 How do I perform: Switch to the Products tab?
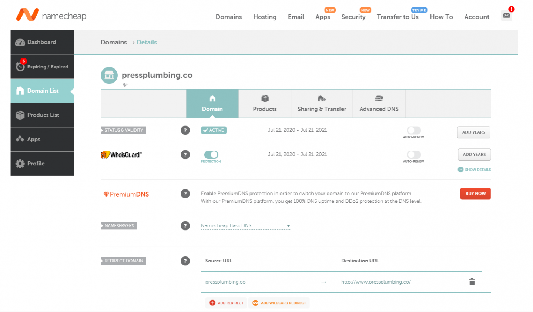coord(265,104)
